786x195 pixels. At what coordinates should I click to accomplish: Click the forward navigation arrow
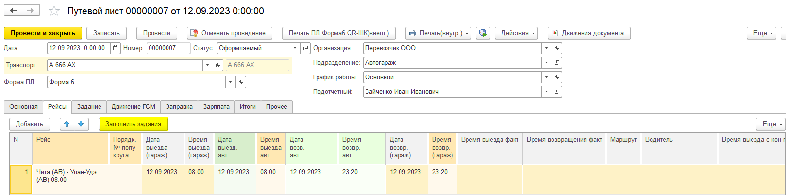click(31, 11)
